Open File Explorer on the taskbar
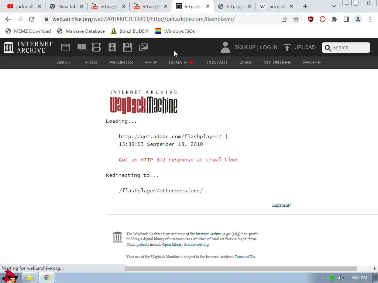The height and width of the screenshot is (283, 378). click(30, 278)
